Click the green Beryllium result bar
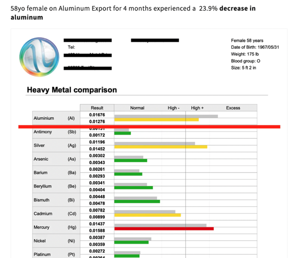This screenshot has width=294, height=258. [x=133, y=188]
